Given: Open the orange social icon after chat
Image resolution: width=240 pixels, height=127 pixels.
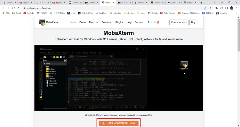Looking at the screenshot, I should pyautogui.click(x=158, y=22).
